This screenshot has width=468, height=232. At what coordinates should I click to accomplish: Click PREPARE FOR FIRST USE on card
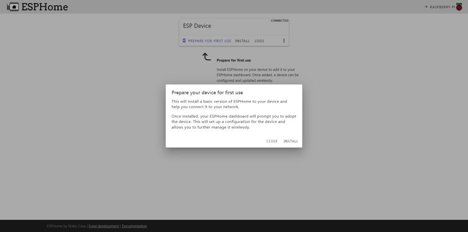[x=209, y=41]
